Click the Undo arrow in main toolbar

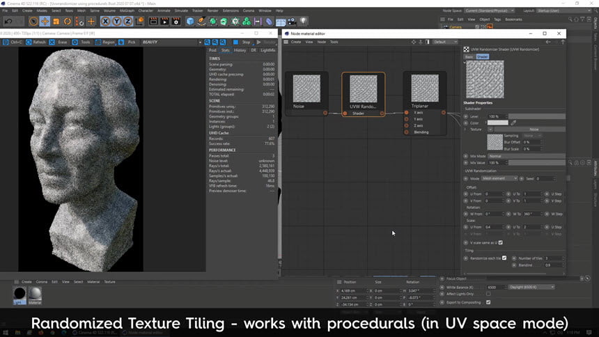pyautogui.click(x=8, y=22)
